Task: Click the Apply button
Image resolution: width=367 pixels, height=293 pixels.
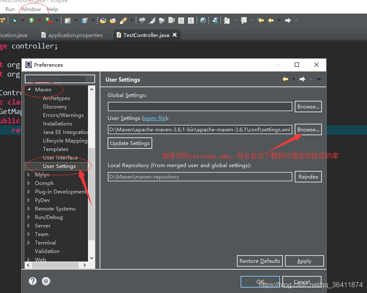Action: (x=304, y=261)
